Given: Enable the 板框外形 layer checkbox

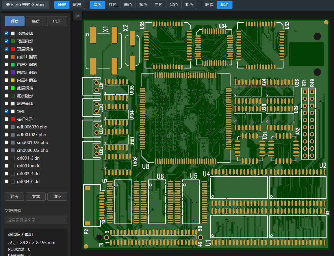Looking at the screenshot, I should click(x=7, y=119).
